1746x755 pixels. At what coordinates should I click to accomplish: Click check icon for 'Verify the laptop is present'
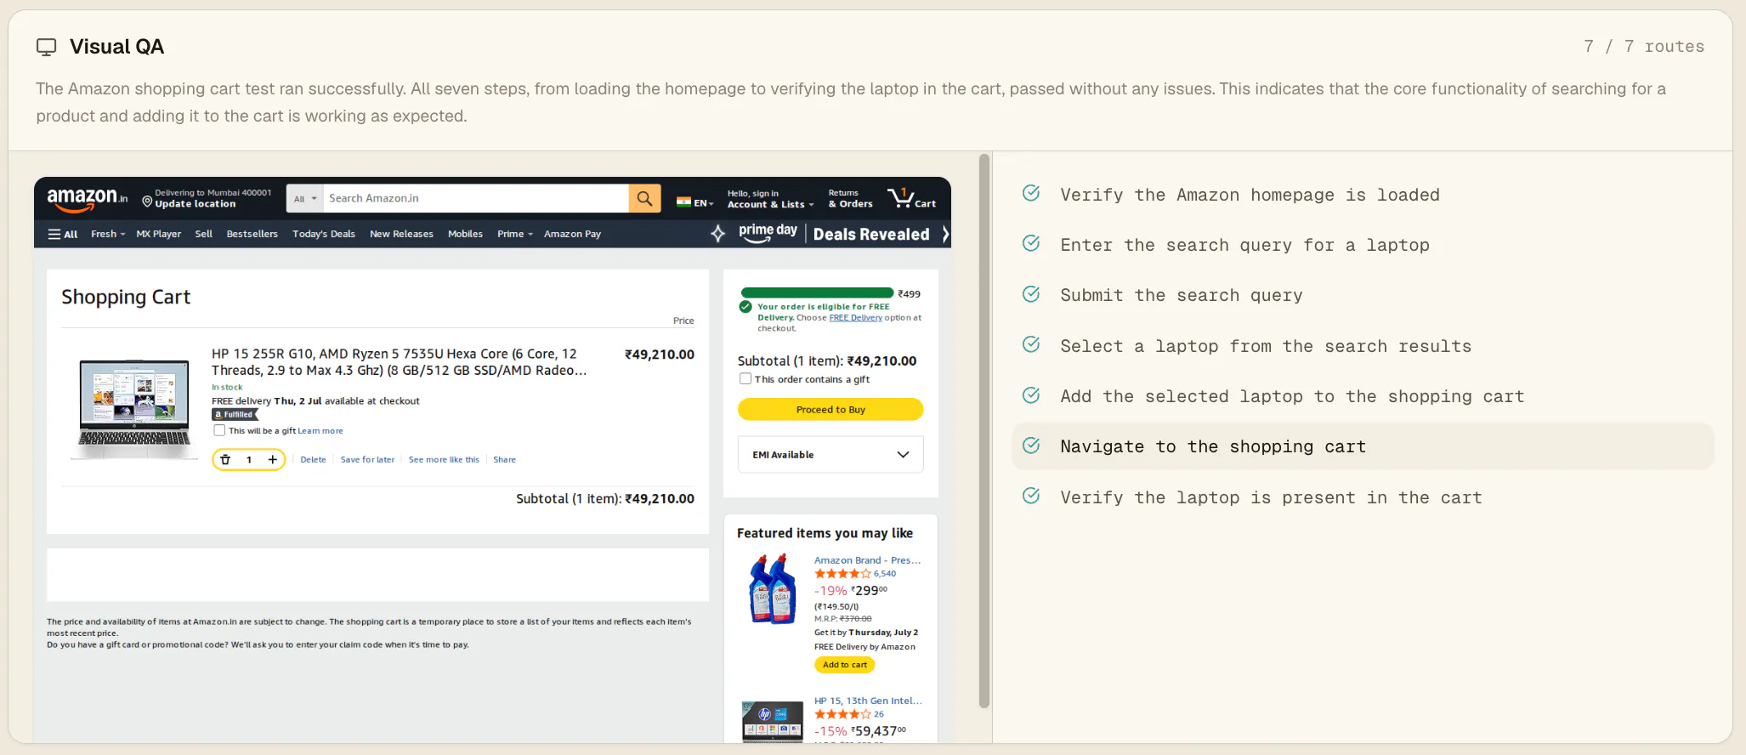pos(1031,497)
